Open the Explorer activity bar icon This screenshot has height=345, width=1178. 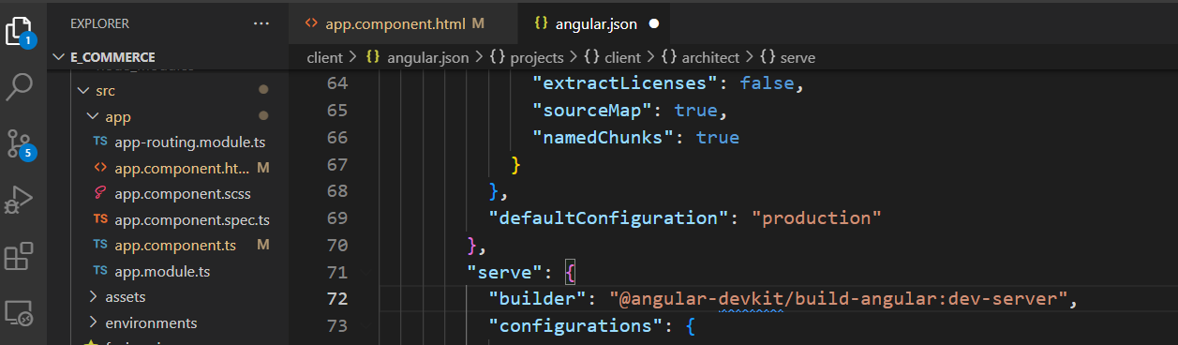20,31
